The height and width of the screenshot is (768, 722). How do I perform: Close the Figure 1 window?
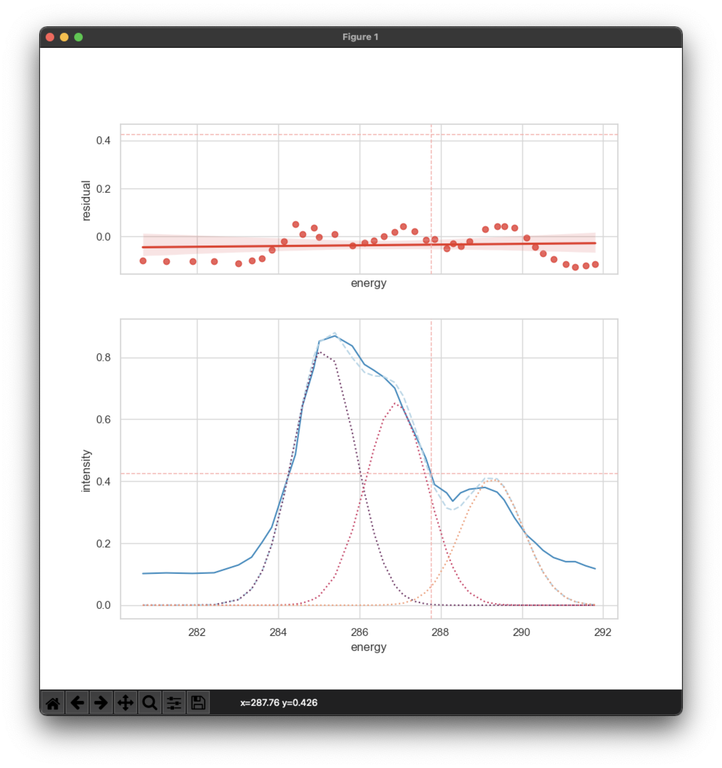[50, 37]
